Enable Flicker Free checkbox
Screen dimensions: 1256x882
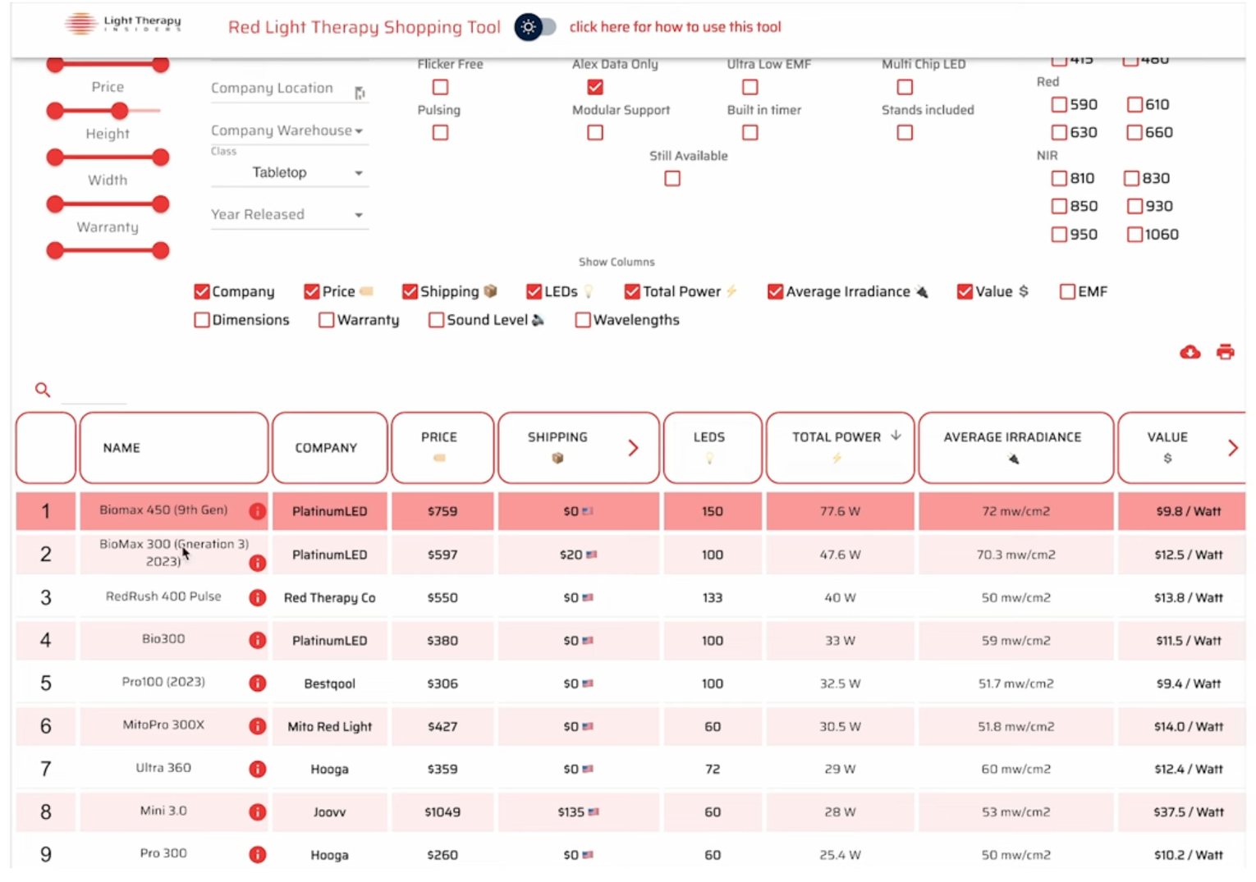(x=441, y=87)
